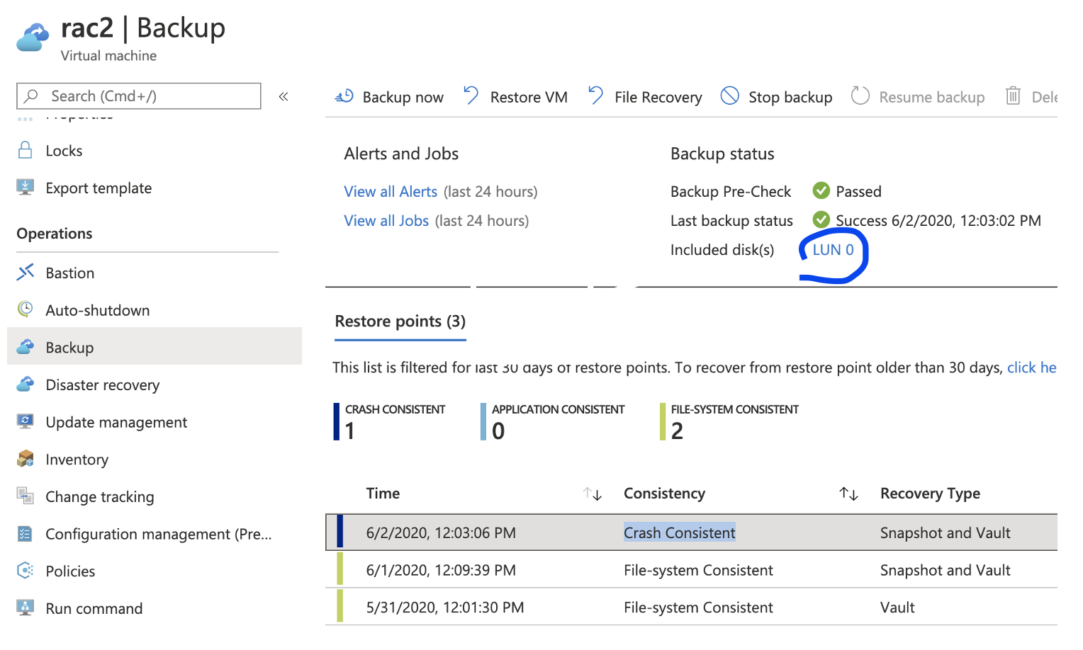The width and height of the screenshot is (1083, 650).
Task: Open Bastion from the sidebar
Action: tap(69, 273)
